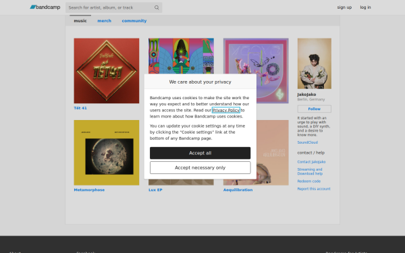The image size is (405, 253).
Task: Open the Metamorphose album cover
Action: [107, 152]
